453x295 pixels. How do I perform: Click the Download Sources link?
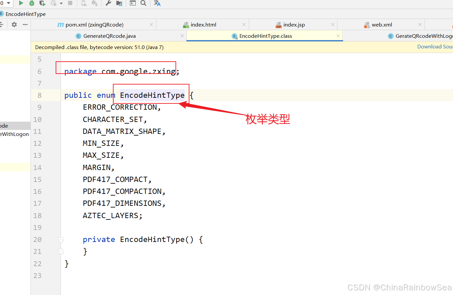pyautogui.click(x=435, y=47)
